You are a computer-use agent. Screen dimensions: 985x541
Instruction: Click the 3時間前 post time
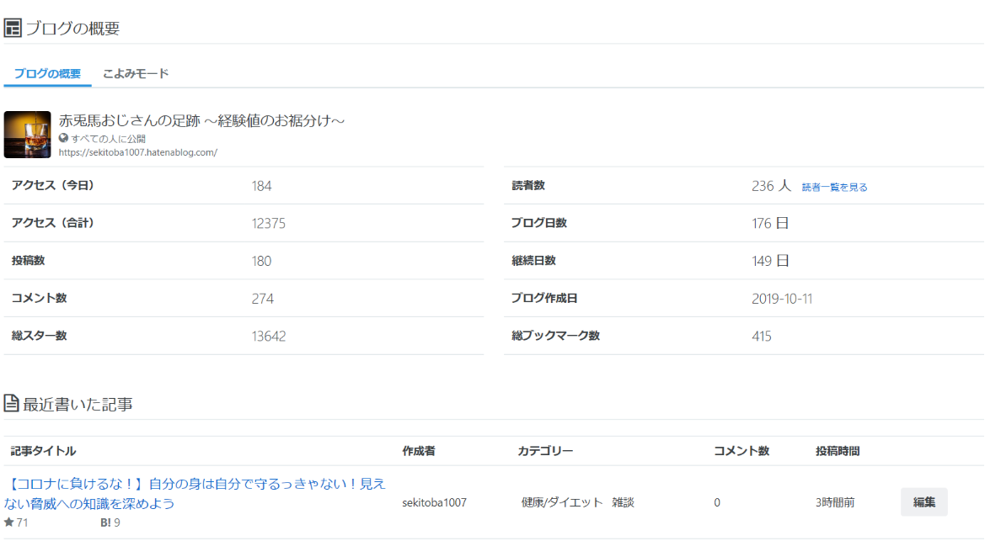(x=835, y=502)
